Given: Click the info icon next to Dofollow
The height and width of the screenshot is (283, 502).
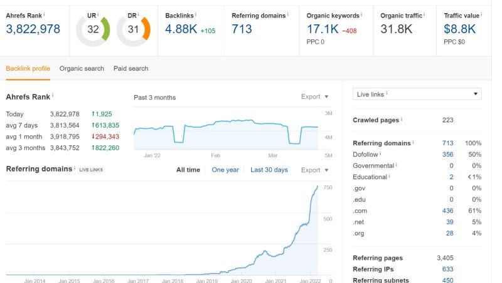Looking at the screenshot, I should (x=380, y=153).
